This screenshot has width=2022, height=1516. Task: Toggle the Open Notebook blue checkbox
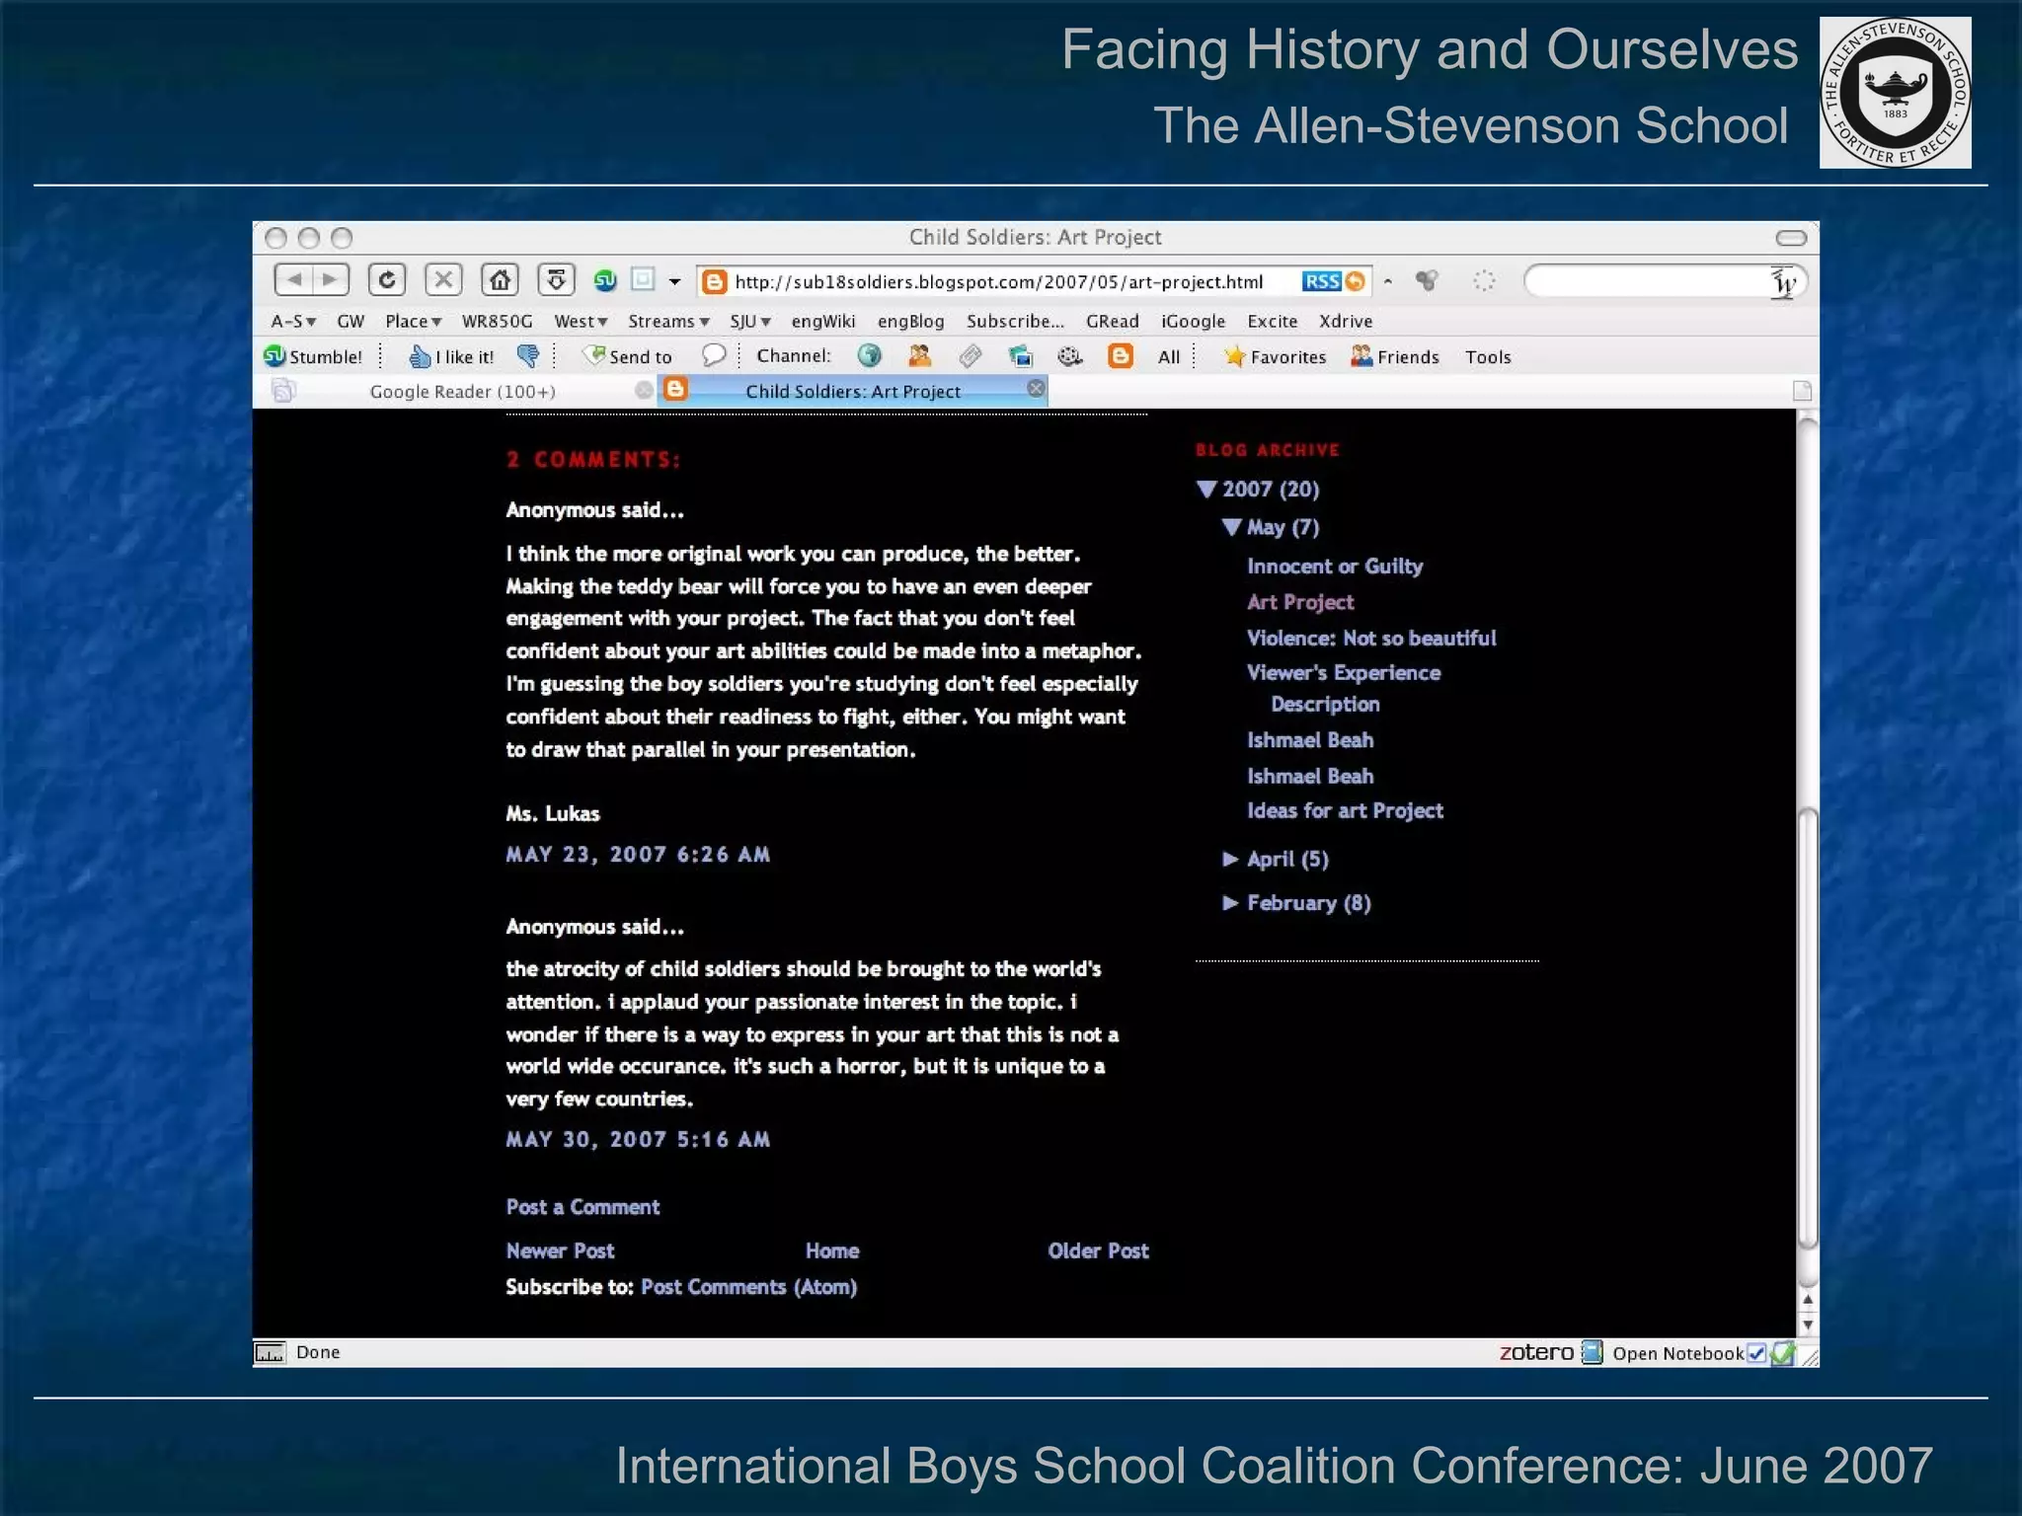[1756, 1353]
